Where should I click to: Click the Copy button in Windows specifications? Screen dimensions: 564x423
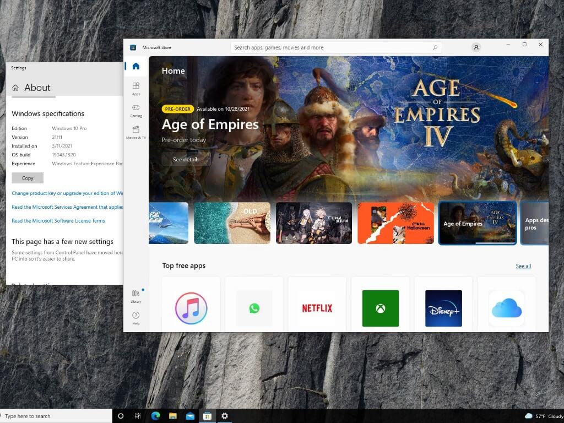coord(28,178)
